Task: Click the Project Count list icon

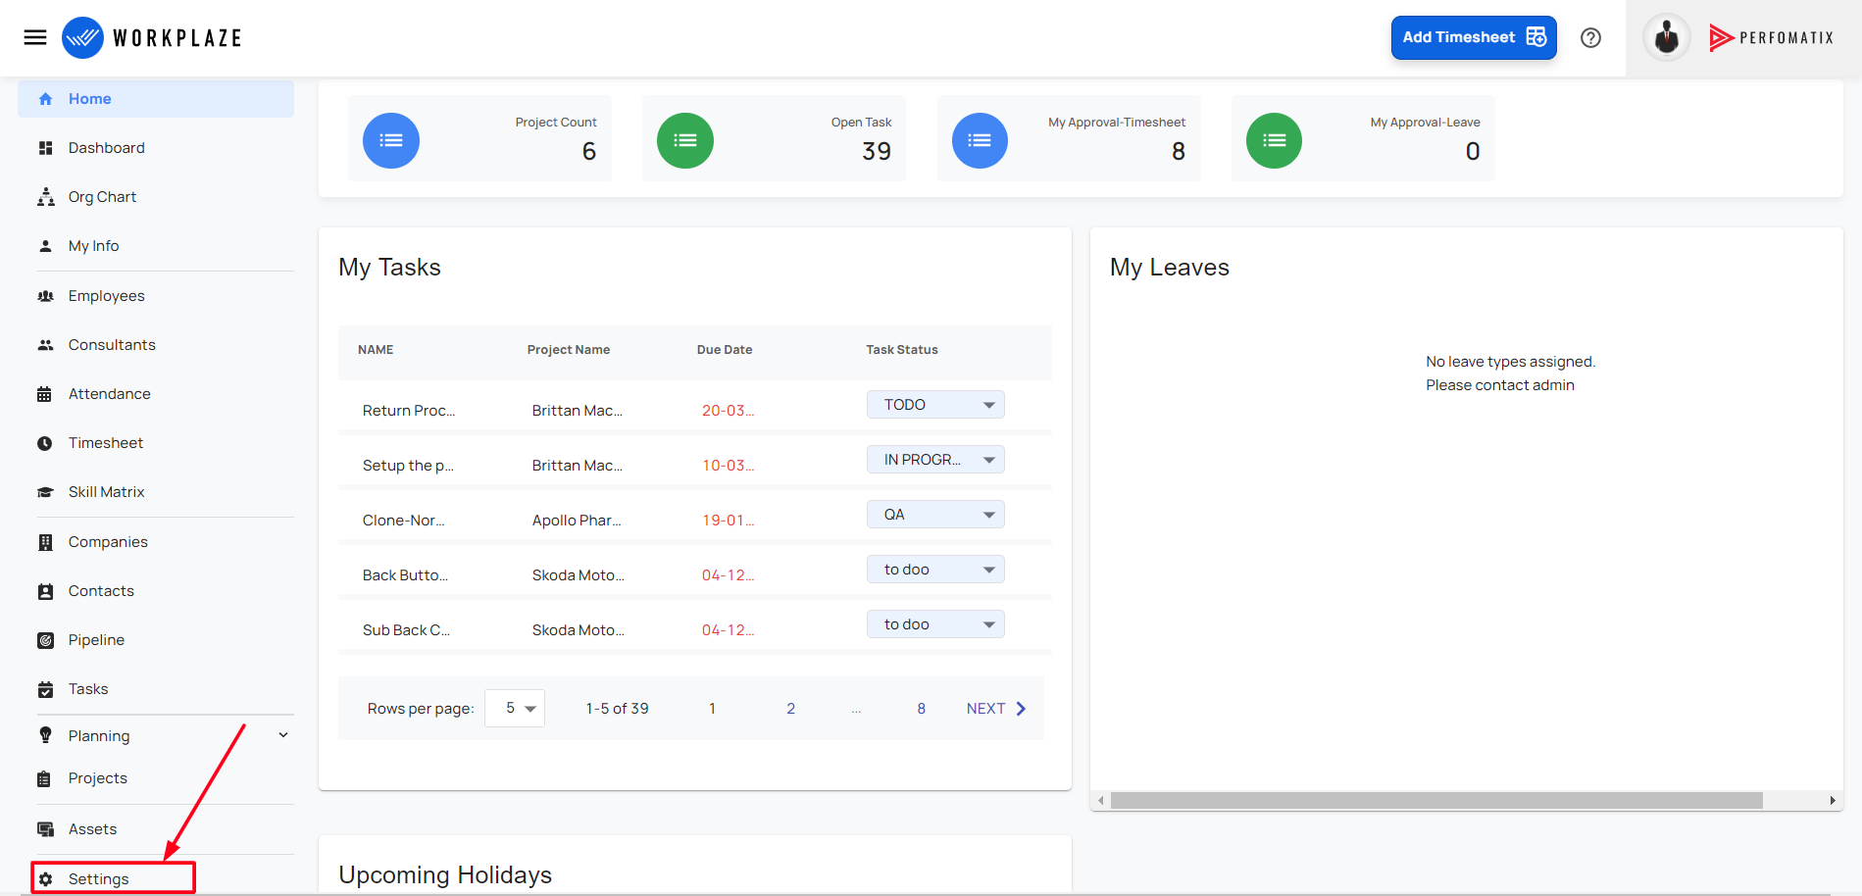Action: pos(391,140)
